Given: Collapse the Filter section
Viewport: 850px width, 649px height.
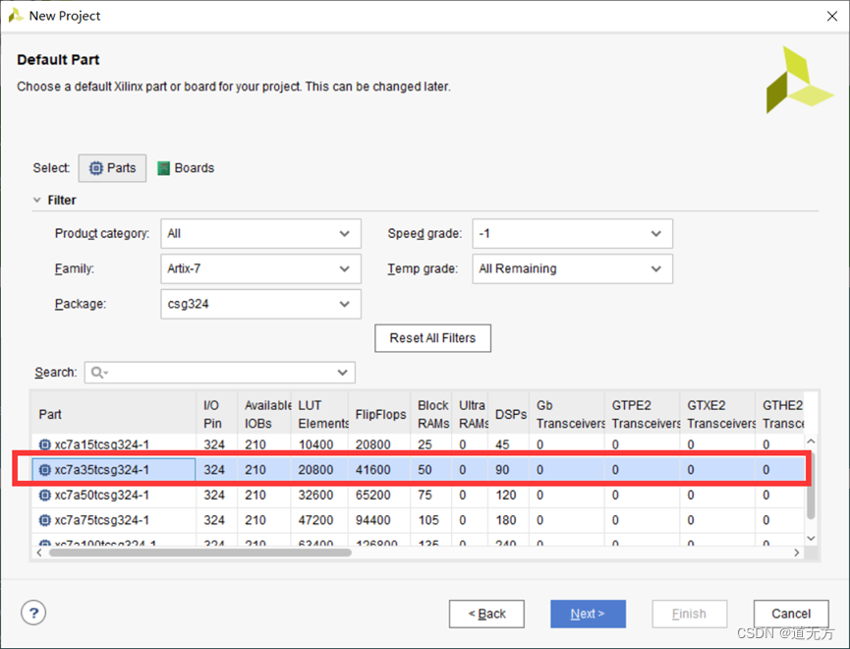Looking at the screenshot, I should pyautogui.click(x=37, y=200).
